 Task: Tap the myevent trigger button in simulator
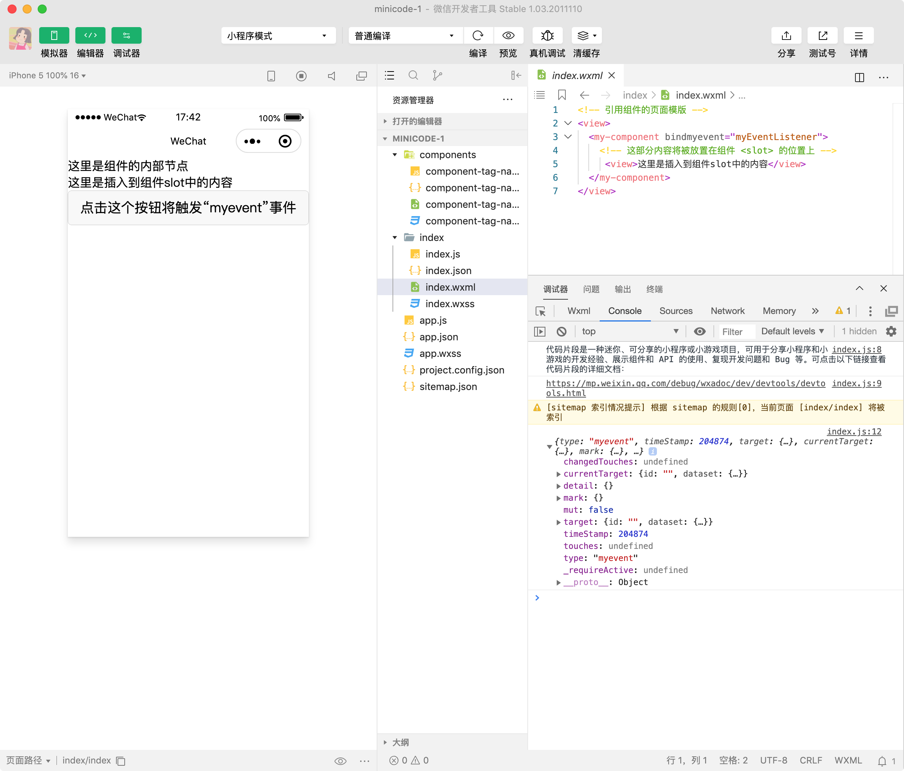188,207
